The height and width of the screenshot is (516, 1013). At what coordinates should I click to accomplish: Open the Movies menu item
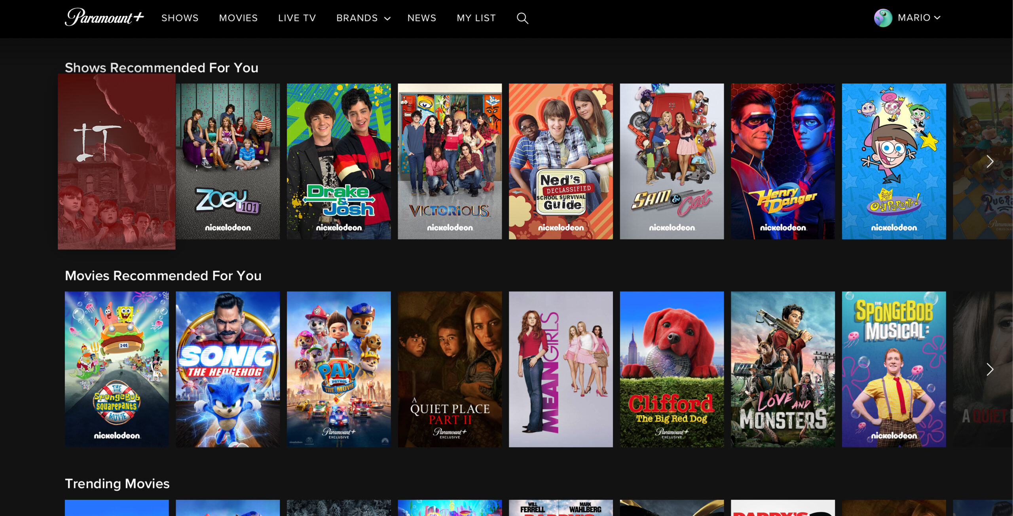click(238, 18)
